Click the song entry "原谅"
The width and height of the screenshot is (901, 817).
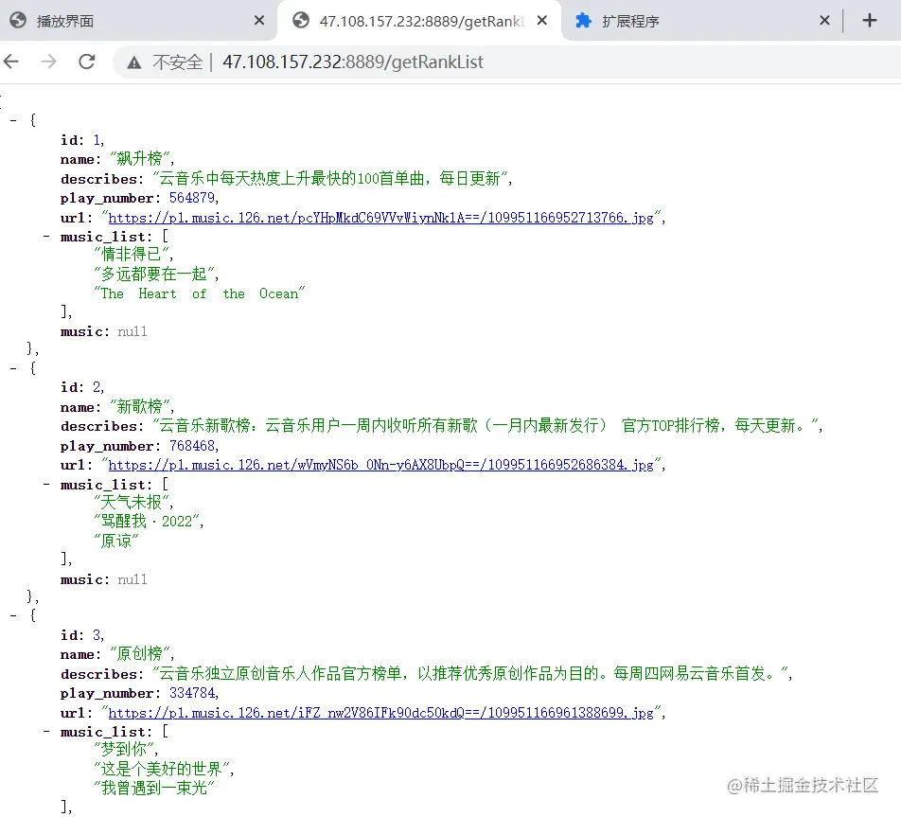(116, 541)
